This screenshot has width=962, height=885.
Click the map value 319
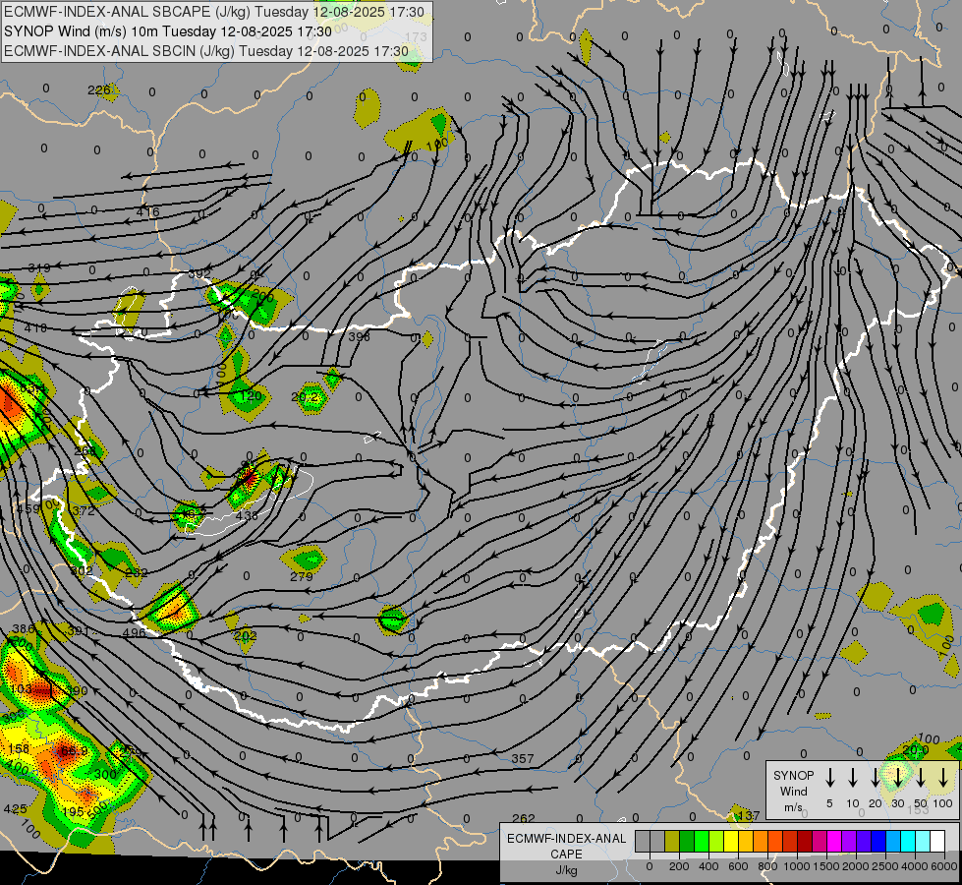click(39, 267)
